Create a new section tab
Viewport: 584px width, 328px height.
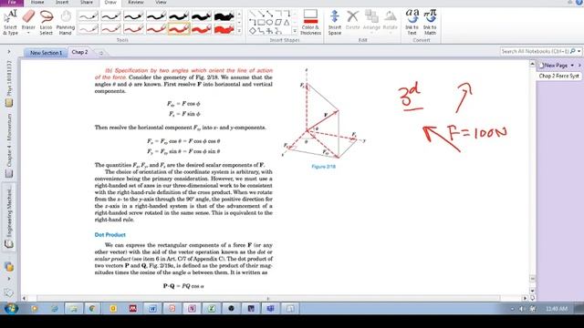100,53
